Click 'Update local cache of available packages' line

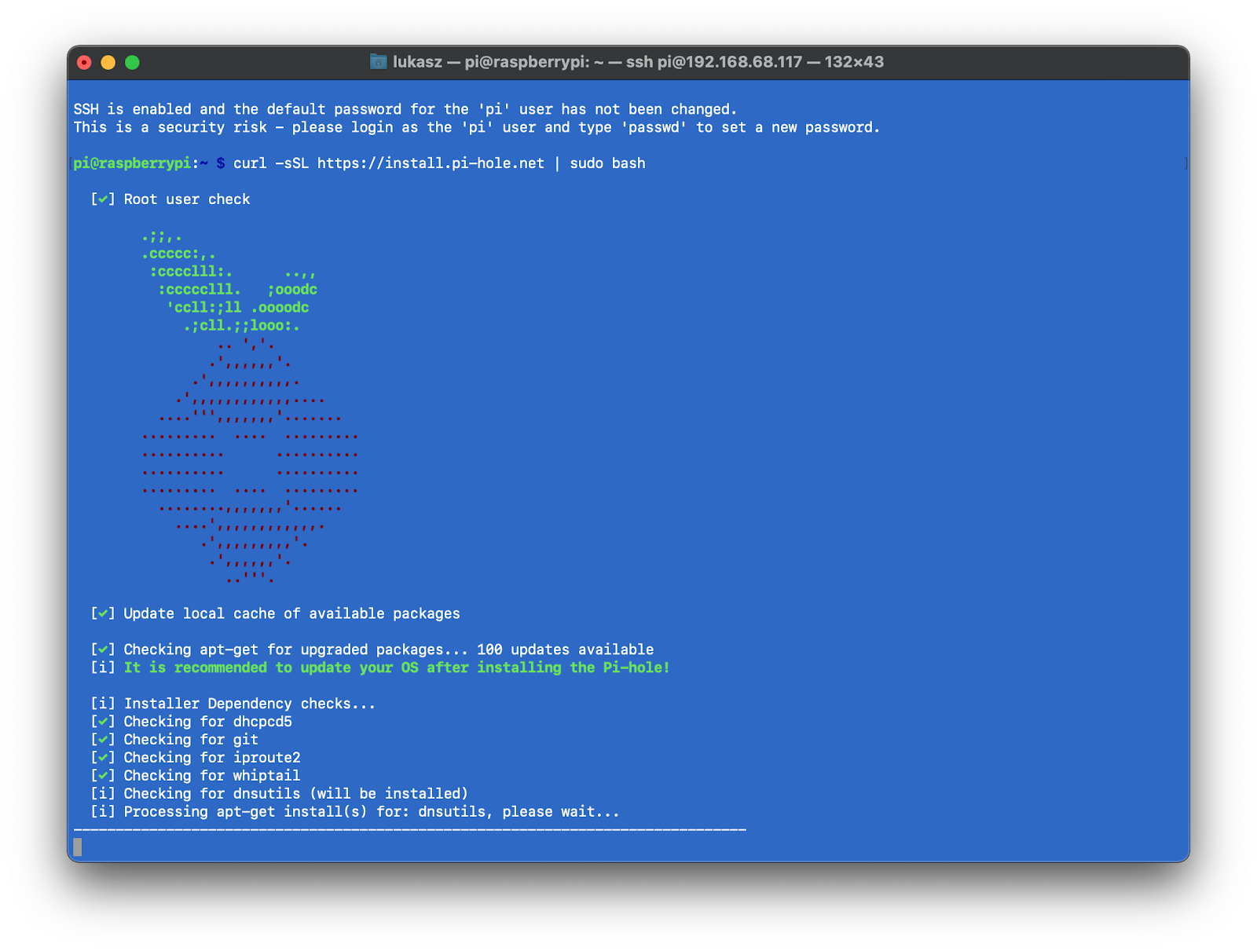(275, 613)
